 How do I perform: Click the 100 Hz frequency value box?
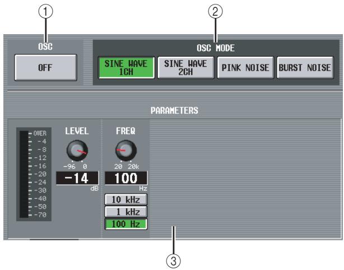(126, 178)
